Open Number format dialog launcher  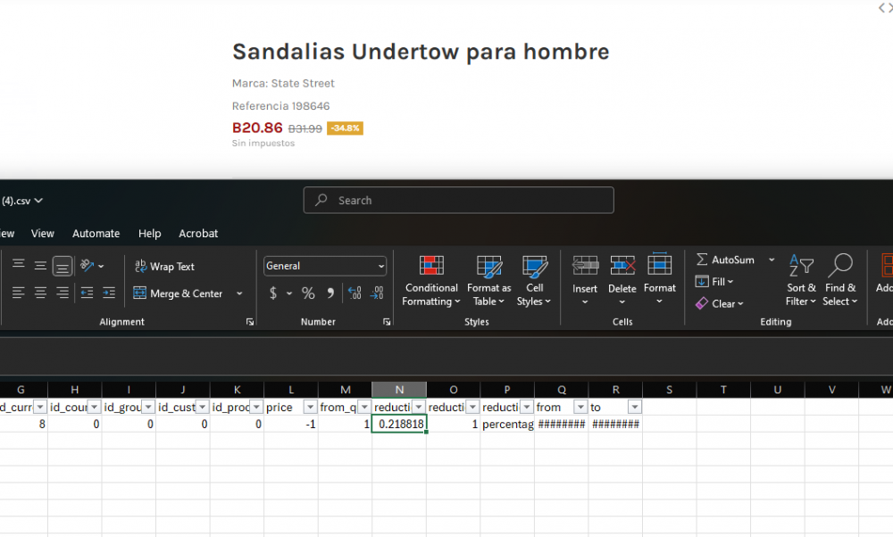[387, 322]
